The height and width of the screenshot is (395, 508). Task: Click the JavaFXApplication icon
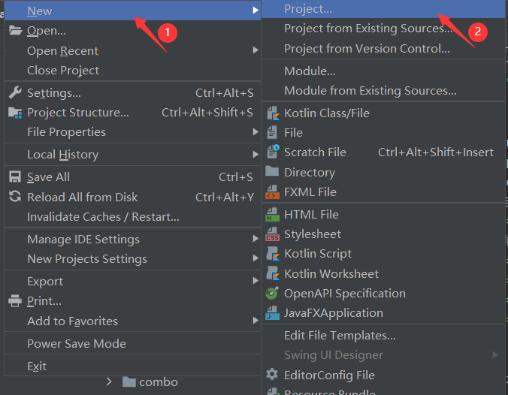272,312
